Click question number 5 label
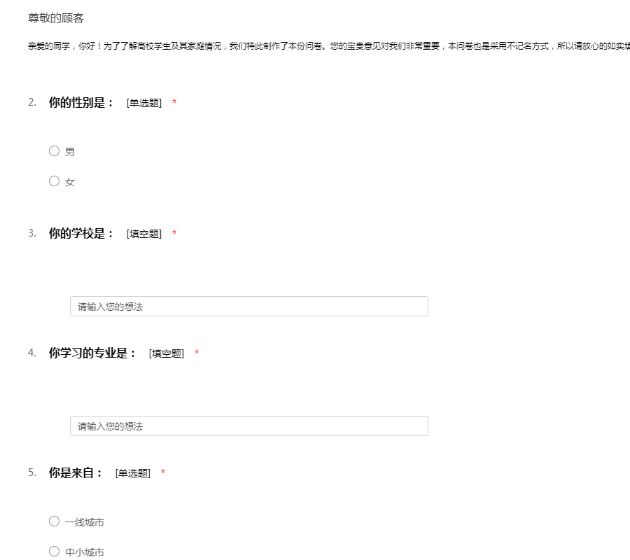Viewport: 630px width, 560px height. tap(31, 473)
